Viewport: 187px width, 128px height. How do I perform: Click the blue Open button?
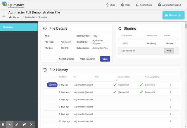[105, 59]
